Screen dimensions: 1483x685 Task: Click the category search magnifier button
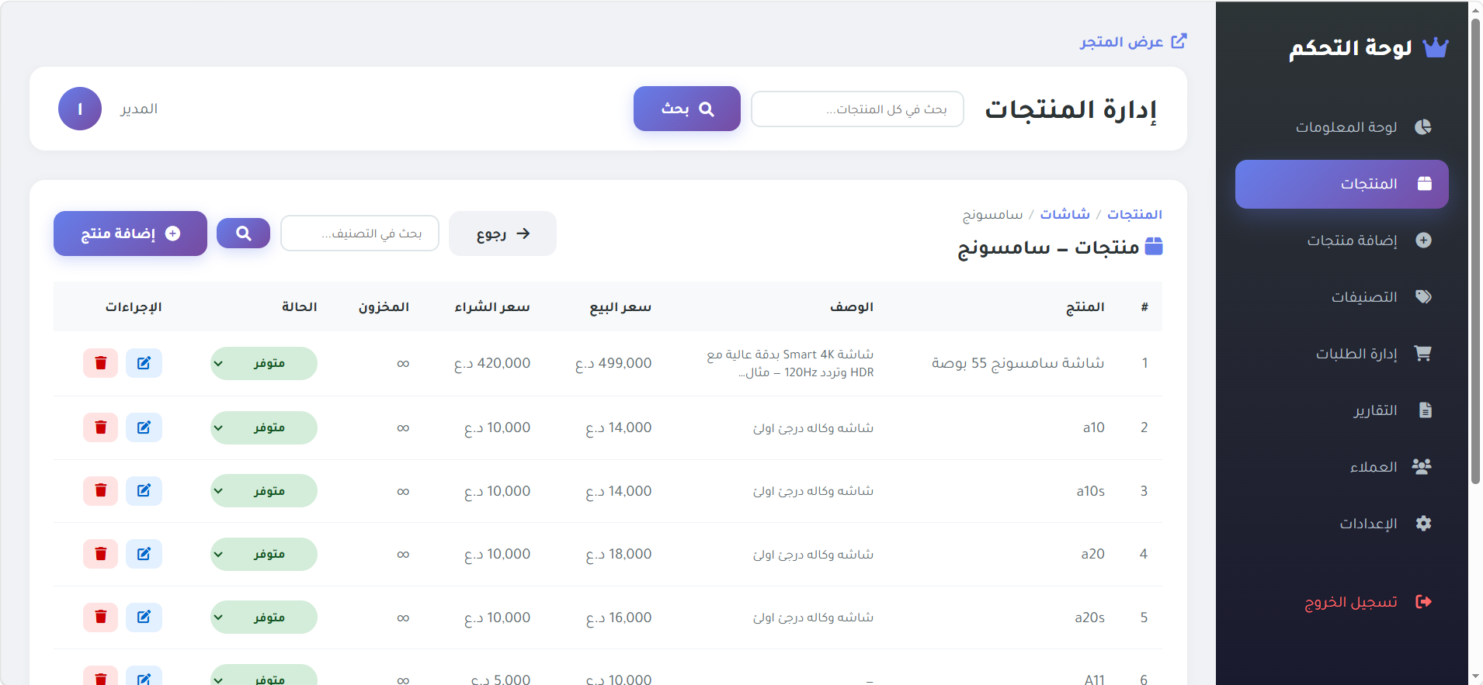tap(243, 234)
